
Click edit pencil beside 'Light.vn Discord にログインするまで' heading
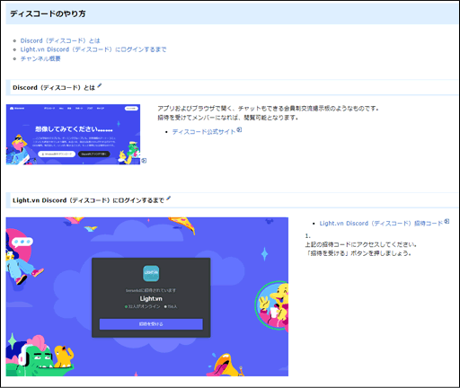tap(168, 198)
